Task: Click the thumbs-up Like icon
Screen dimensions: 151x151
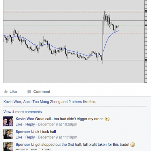Action: tap(5, 92)
